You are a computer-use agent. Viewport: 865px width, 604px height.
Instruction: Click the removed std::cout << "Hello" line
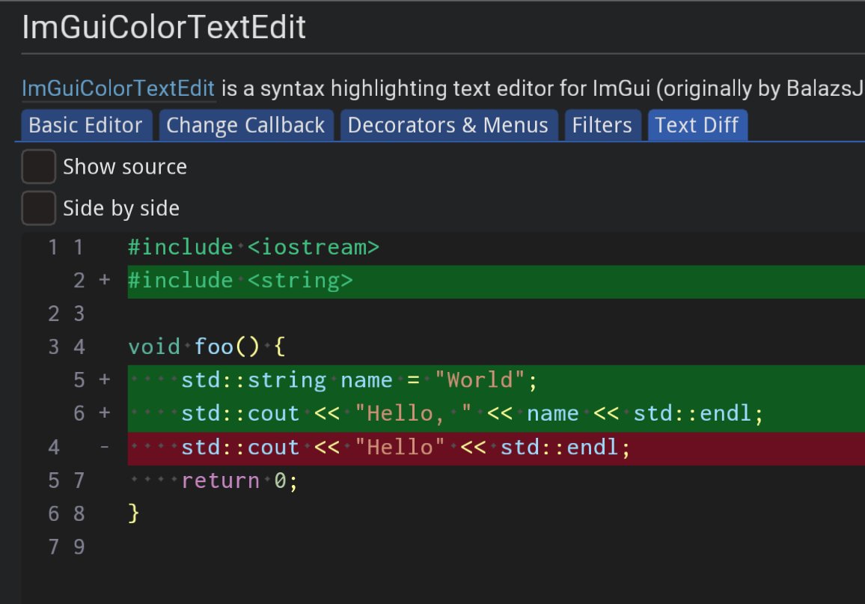pos(496,448)
